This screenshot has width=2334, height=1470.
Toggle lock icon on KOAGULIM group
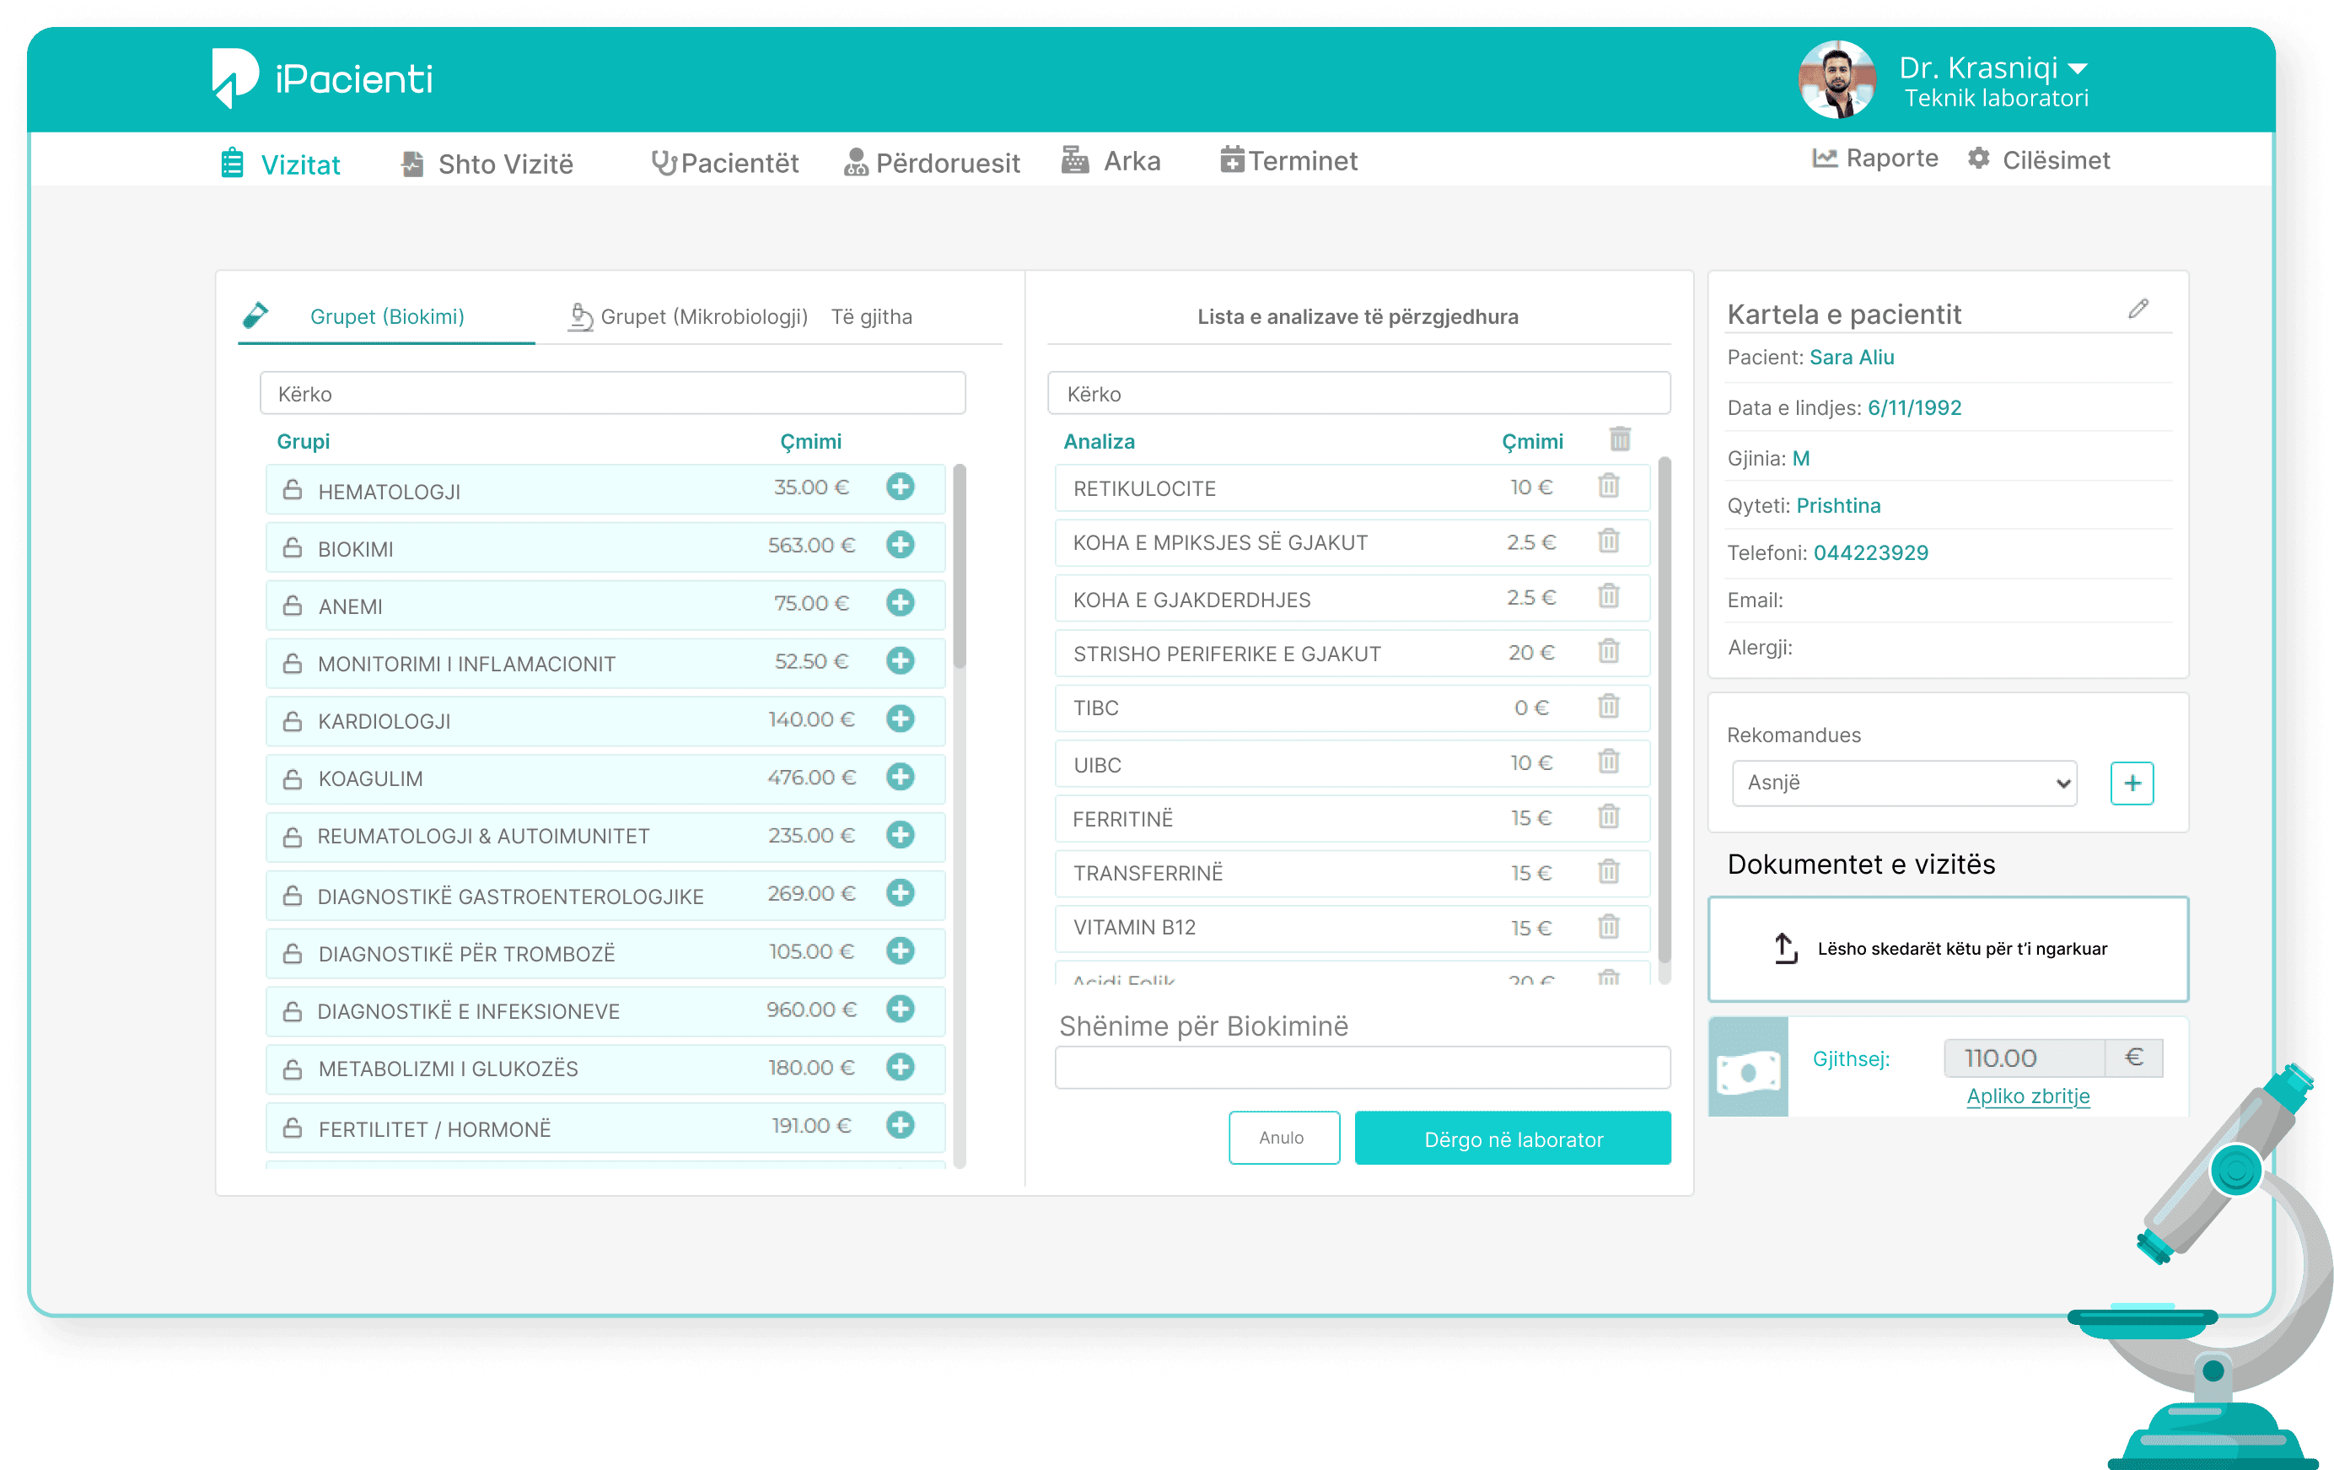click(293, 778)
